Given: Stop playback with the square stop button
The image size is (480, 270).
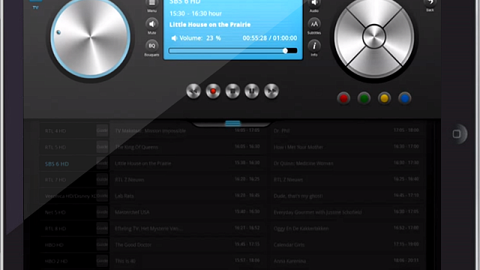Looking at the screenshot, I should tap(232, 91).
